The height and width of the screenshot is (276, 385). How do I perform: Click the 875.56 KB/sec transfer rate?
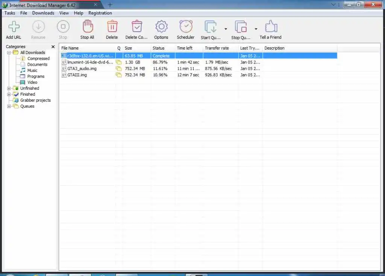point(218,69)
